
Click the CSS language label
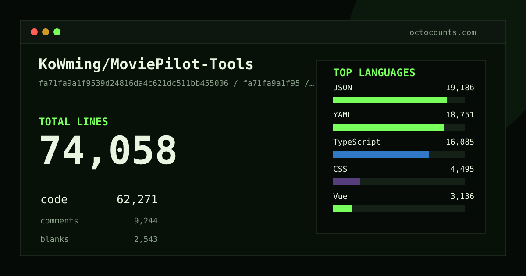click(x=340, y=169)
